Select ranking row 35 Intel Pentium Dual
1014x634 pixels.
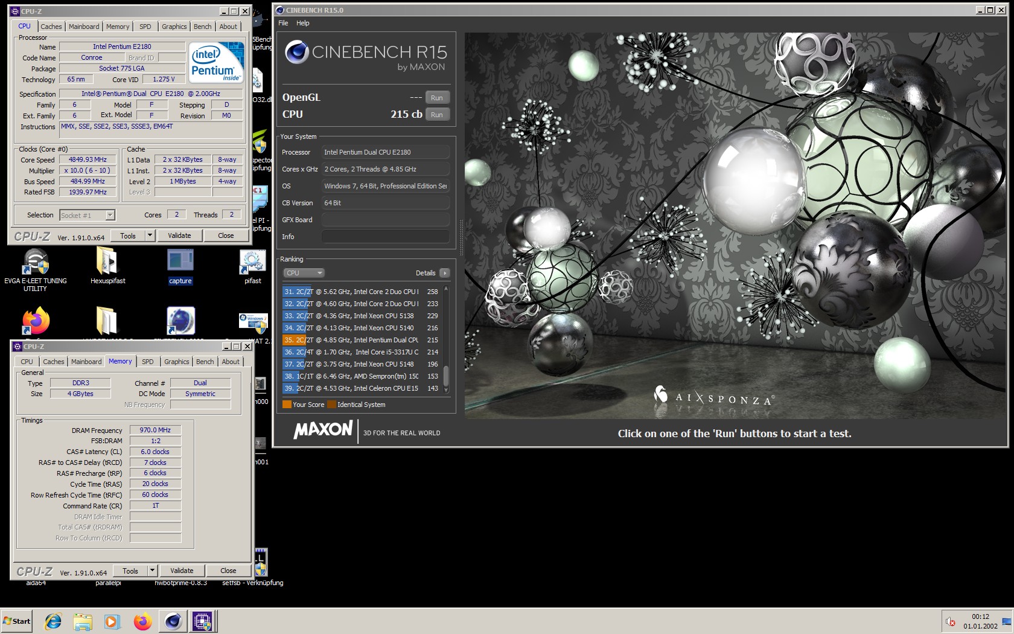coord(362,340)
